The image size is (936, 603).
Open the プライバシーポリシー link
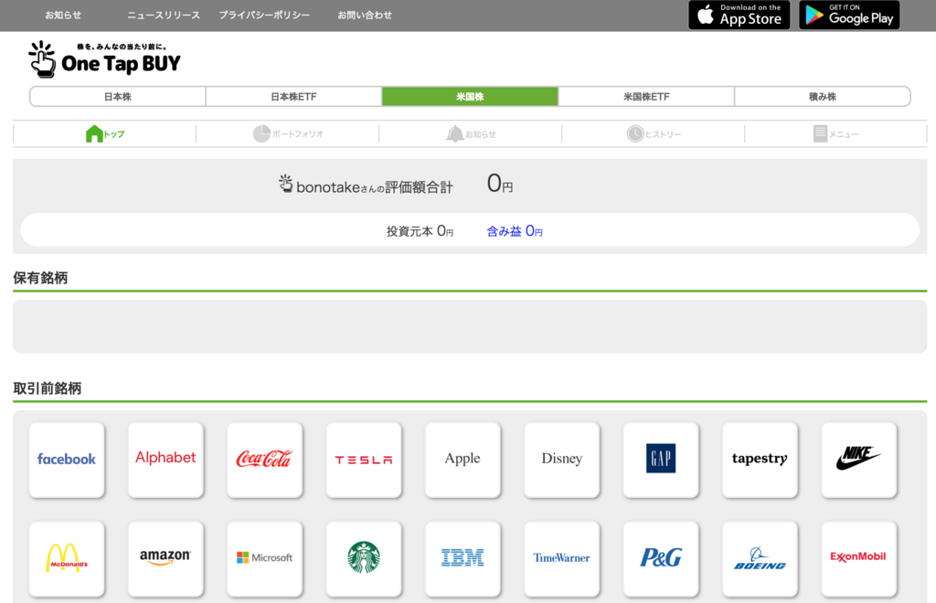(264, 16)
